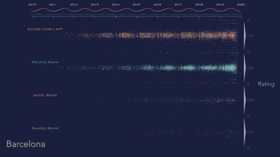Click the Barcelona city title
The height and width of the screenshot is (157, 280).
(26, 144)
